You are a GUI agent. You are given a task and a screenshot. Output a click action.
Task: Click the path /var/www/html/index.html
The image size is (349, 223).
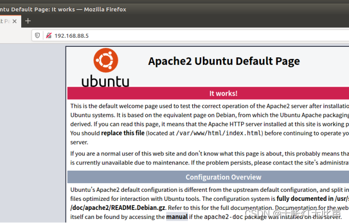point(218,133)
